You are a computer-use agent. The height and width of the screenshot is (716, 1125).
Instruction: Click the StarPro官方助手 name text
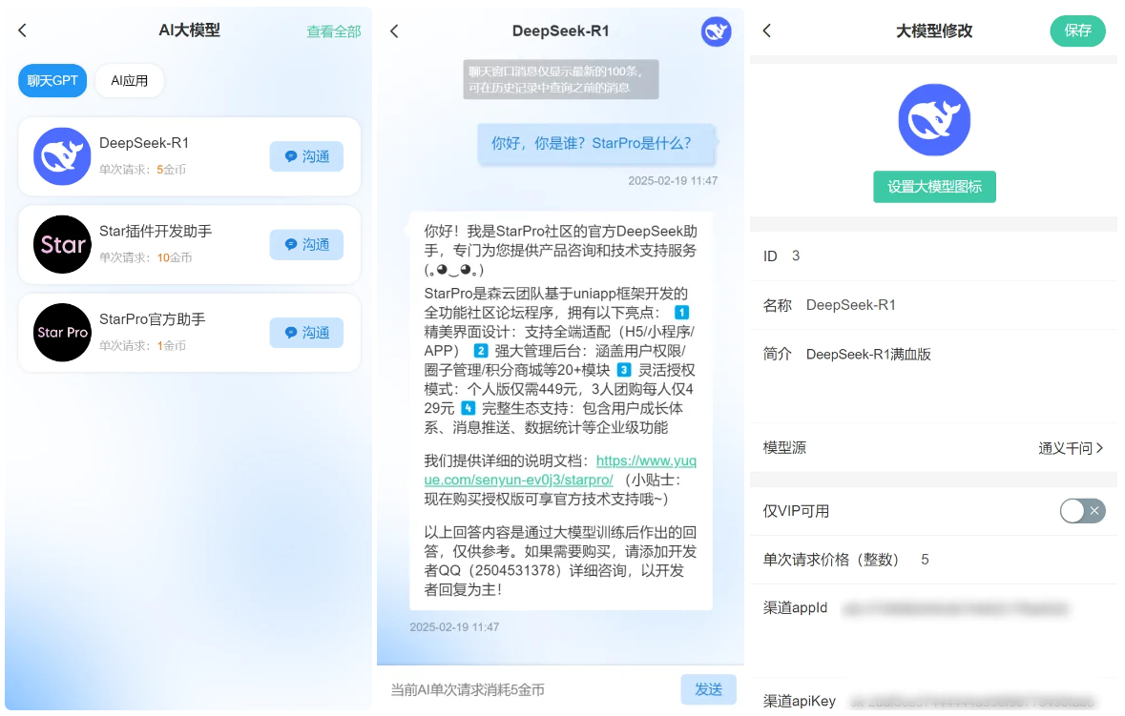click(x=152, y=319)
